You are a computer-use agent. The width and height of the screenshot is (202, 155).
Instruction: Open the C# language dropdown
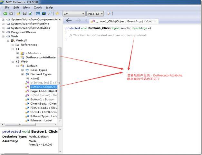coord(74,14)
